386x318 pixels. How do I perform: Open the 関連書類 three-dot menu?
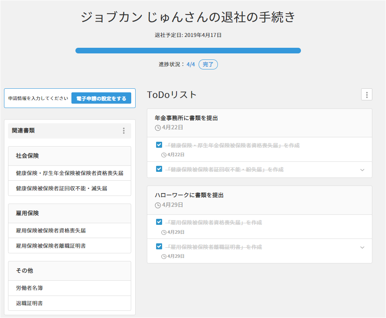pyautogui.click(x=124, y=131)
